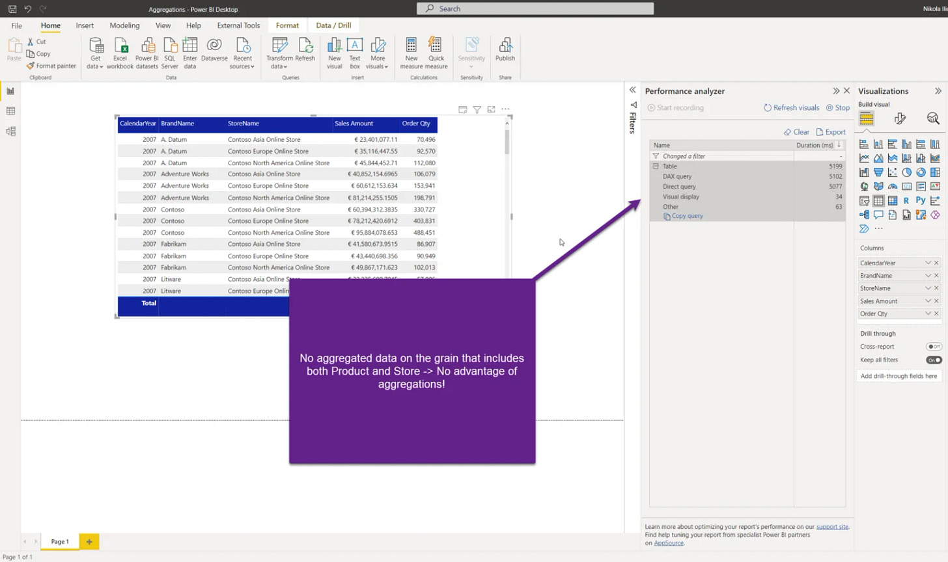Collapse the Performance analyzer pane
Image resolution: width=948 pixels, height=562 pixels.
[x=836, y=91]
